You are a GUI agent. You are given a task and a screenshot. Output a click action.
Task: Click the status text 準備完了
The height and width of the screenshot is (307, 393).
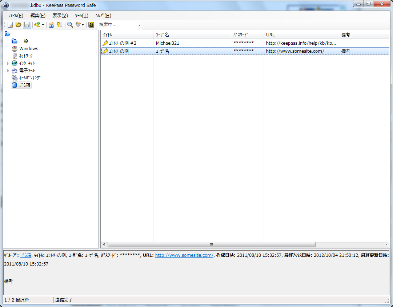(x=64, y=300)
